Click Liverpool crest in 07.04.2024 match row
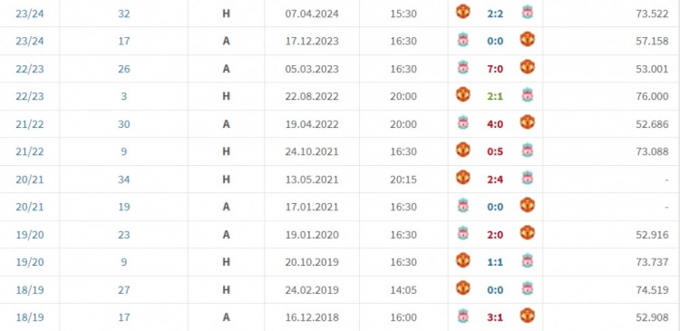This screenshot has height=331, width=680. tap(528, 13)
